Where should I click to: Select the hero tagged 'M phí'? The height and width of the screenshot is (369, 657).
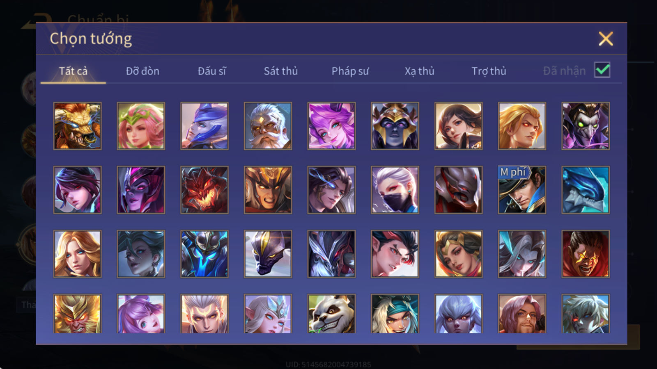point(522,190)
